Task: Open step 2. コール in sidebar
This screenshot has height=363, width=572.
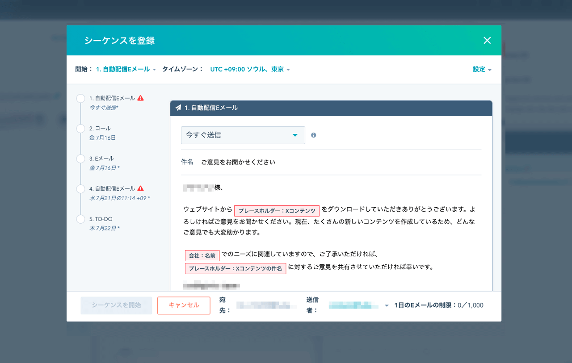Action: click(x=100, y=128)
